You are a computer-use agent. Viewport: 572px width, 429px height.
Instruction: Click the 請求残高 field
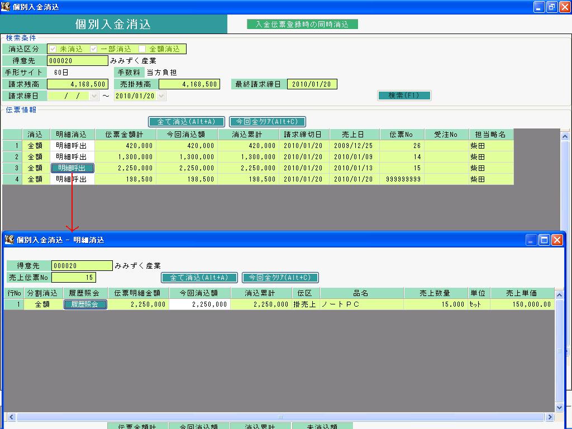[78, 84]
